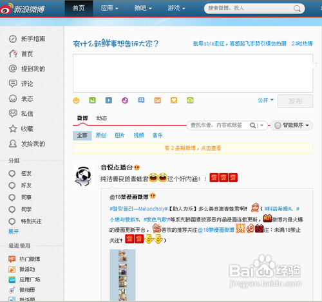The width and height of the screenshot is (322, 302).
Task: Switch to the 动态 tab
Action: pos(102,118)
